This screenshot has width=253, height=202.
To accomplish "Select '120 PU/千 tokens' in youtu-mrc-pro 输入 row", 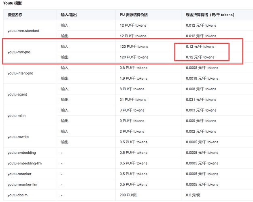I will click(x=134, y=47).
